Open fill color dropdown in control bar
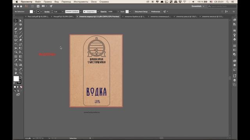 (x=34, y=12)
